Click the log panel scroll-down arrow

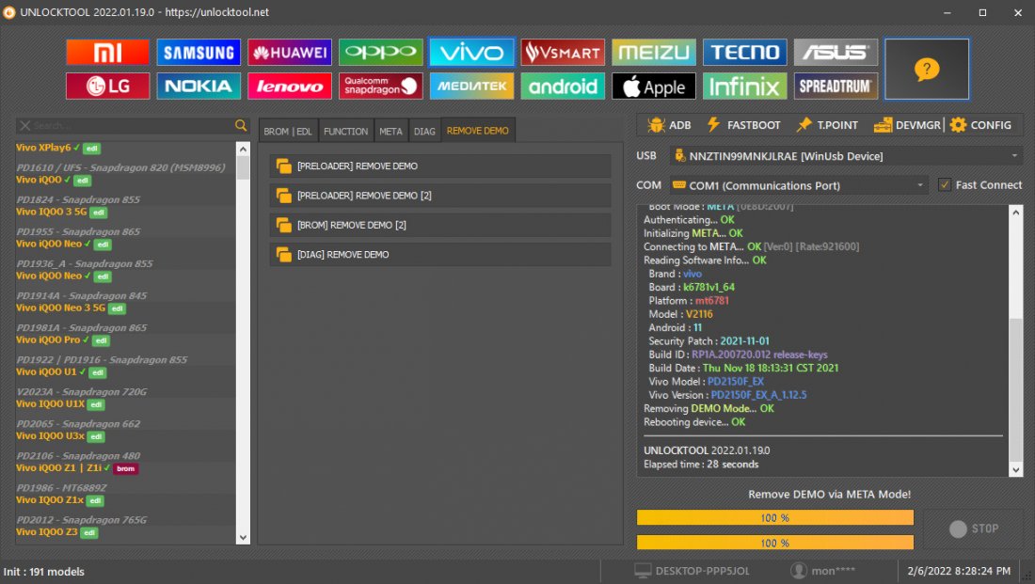(1016, 470)
